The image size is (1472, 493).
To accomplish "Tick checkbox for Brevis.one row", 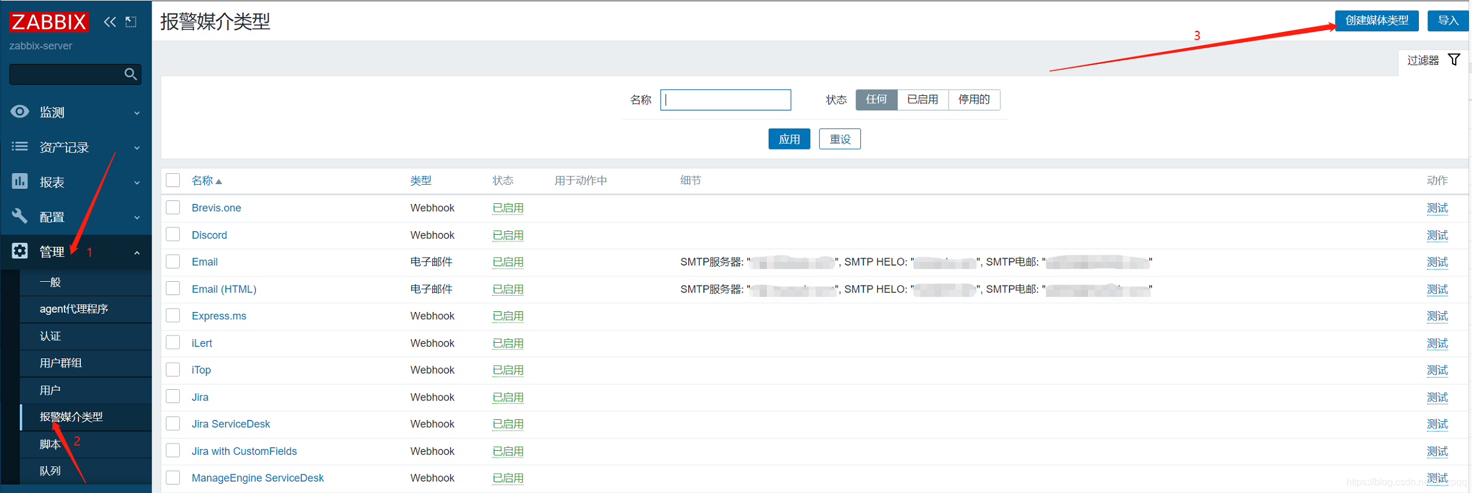I will point(173,208).
